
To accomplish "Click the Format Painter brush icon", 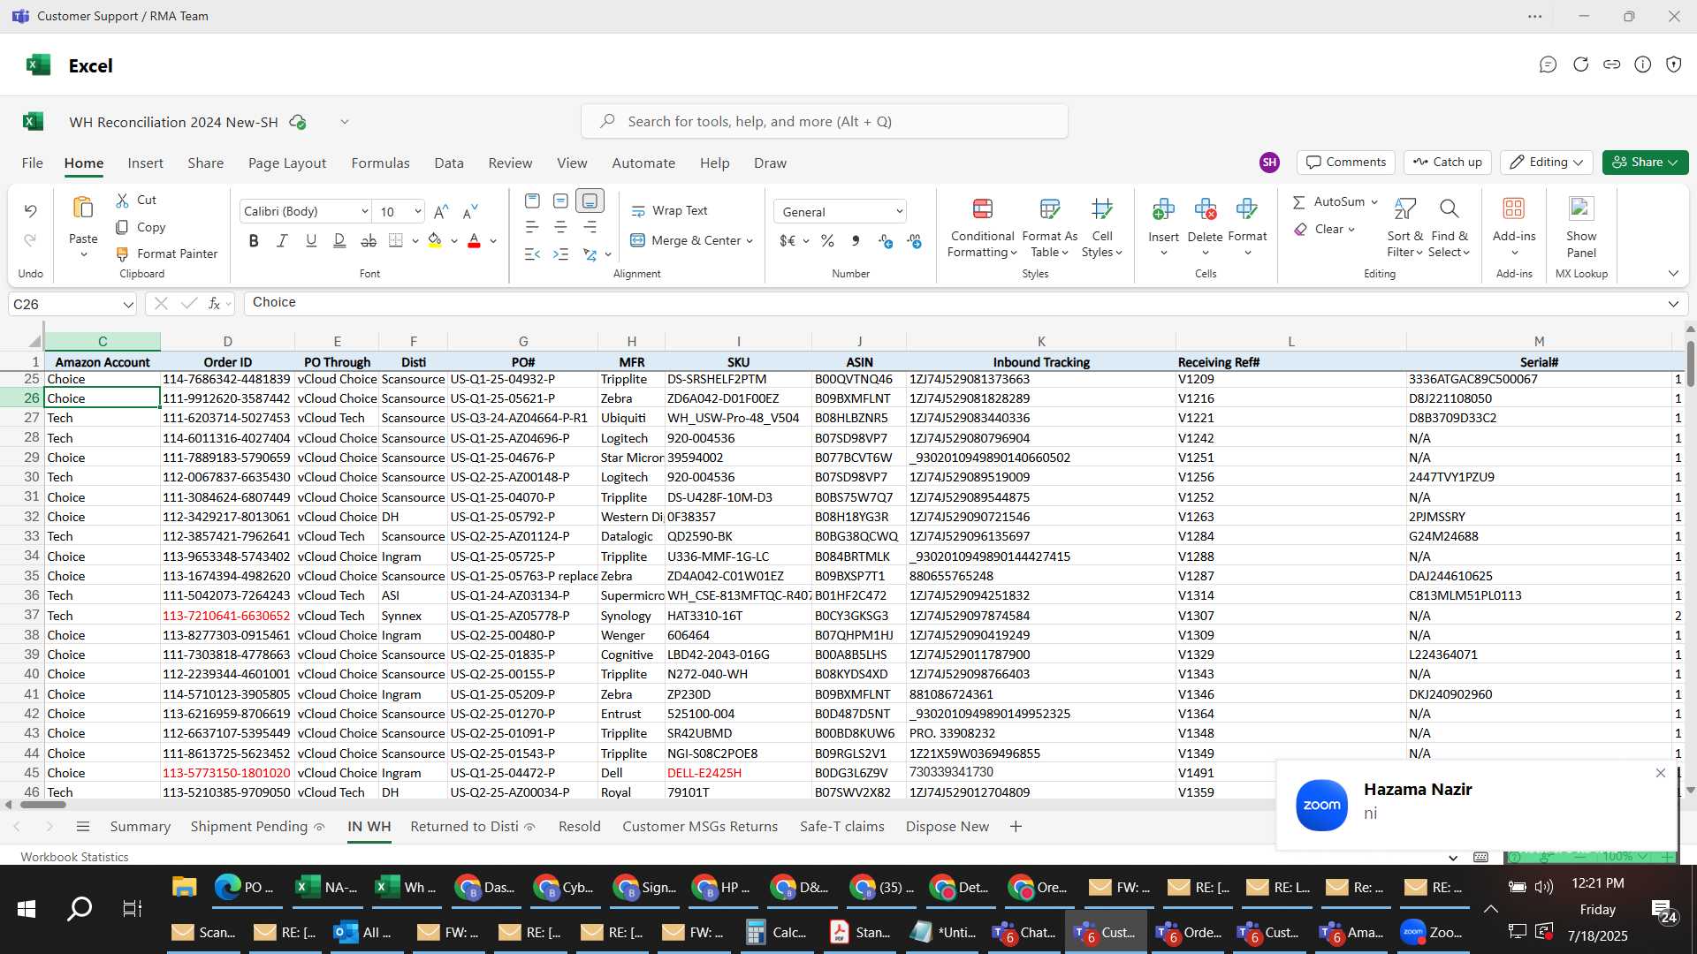I will click(x=123, y=254).
